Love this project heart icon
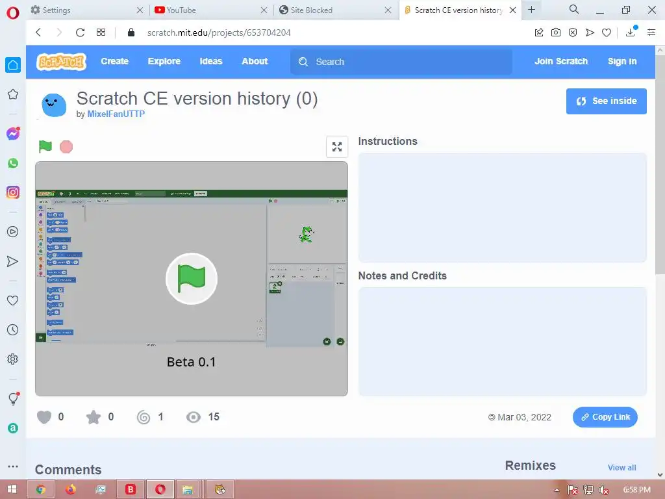Viewport: 665px width, 499px height. click(44, 417)
